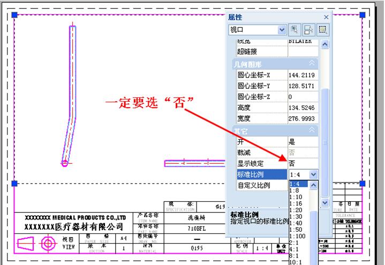
Task: Click the 显示锁定 value 否
Action: click(303, 163)
